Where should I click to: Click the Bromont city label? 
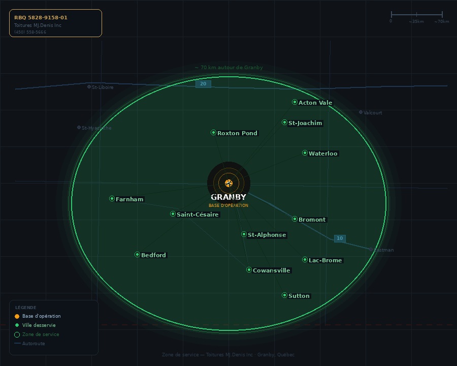coord(312,220)
